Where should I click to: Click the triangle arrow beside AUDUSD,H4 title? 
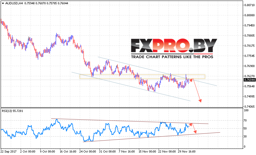pos(2,3)
